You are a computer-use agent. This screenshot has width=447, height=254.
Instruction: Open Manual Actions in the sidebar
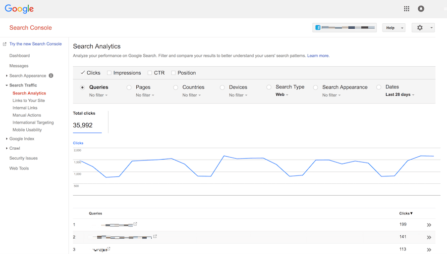click(x=27, y=115)
